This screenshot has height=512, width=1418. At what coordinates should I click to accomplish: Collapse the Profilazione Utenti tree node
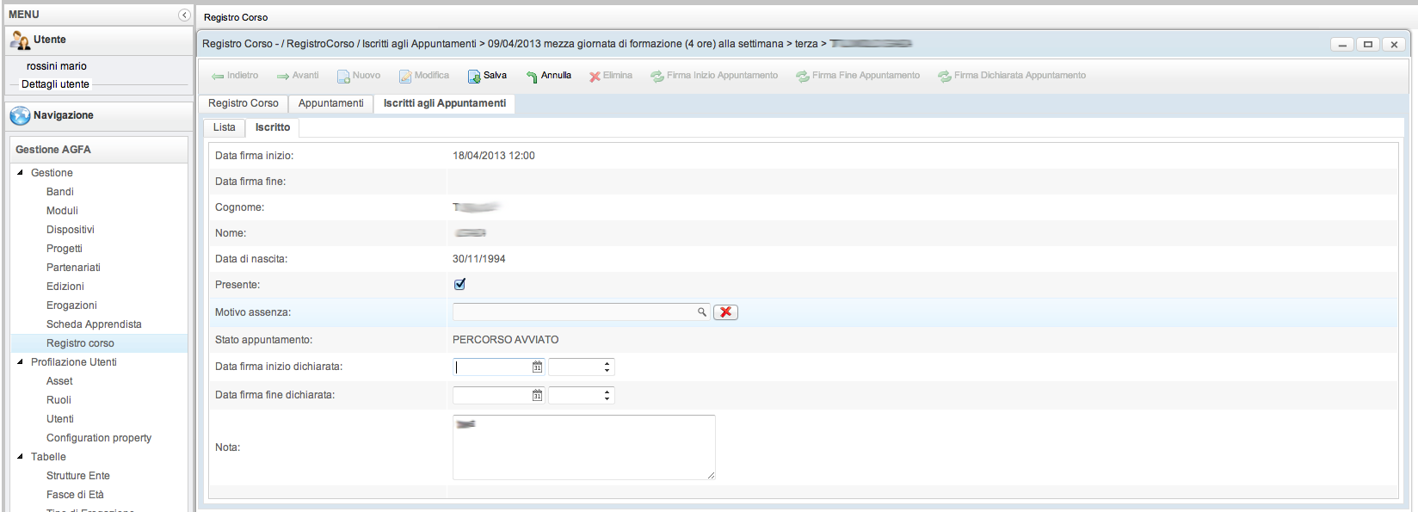pyautogui.click(x=21, y=362)
